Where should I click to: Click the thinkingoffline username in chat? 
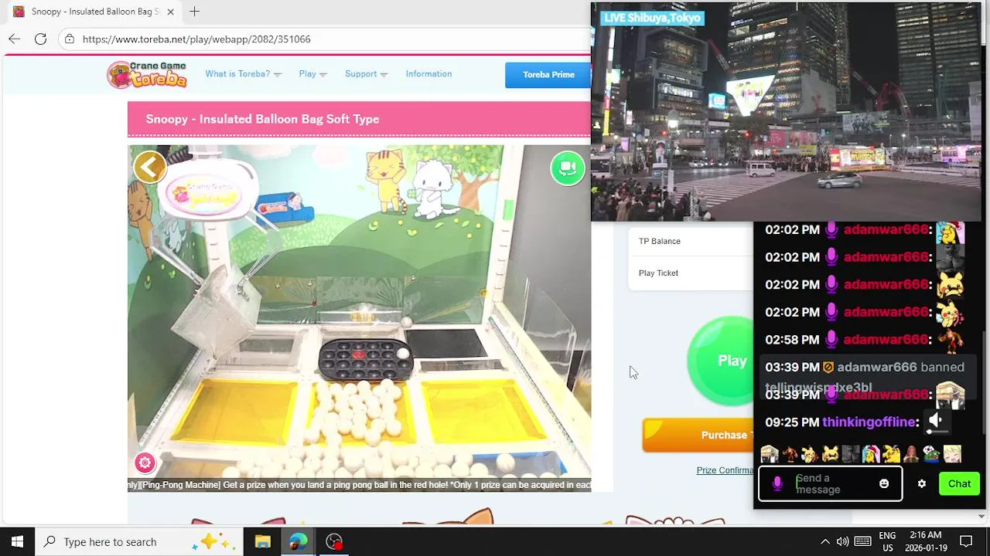[869, 422]
